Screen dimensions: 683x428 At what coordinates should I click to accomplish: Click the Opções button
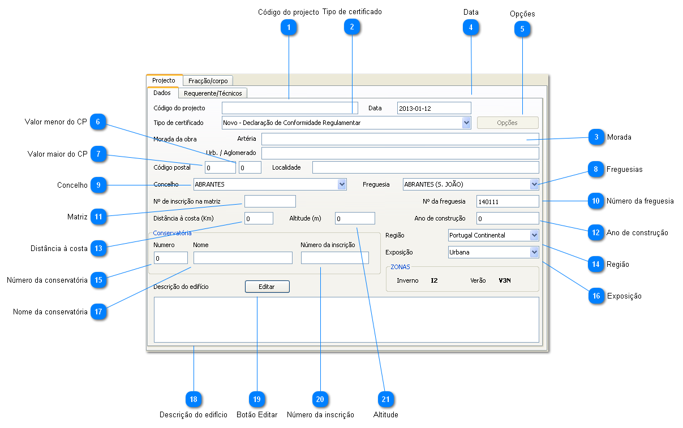click(x=507, y=123)
